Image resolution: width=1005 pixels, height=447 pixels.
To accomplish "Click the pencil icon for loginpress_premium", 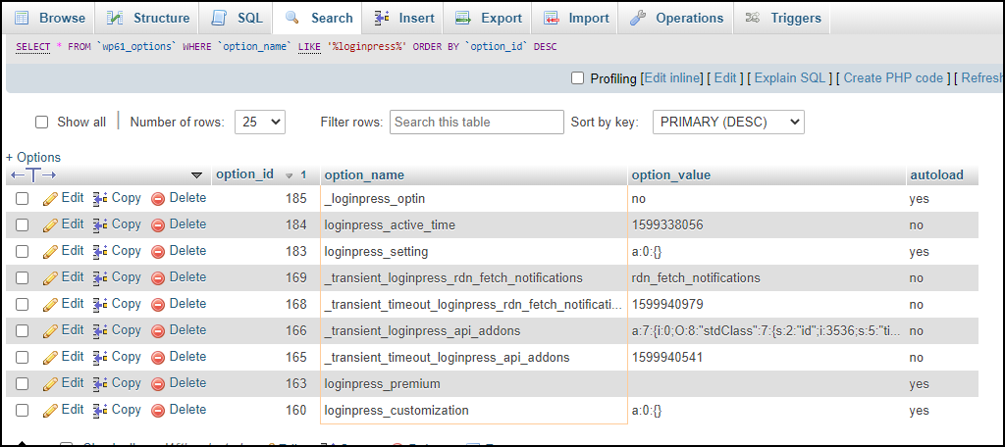I will coord(51,383).
